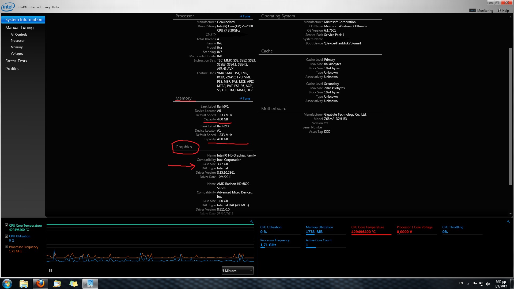Click the Monitoring envelope icon
Viewport: 514px width, 289px height.
[x=473, y=10]
